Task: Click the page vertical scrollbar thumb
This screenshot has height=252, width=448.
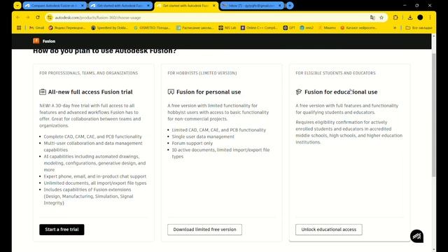Action: point(434,114)
